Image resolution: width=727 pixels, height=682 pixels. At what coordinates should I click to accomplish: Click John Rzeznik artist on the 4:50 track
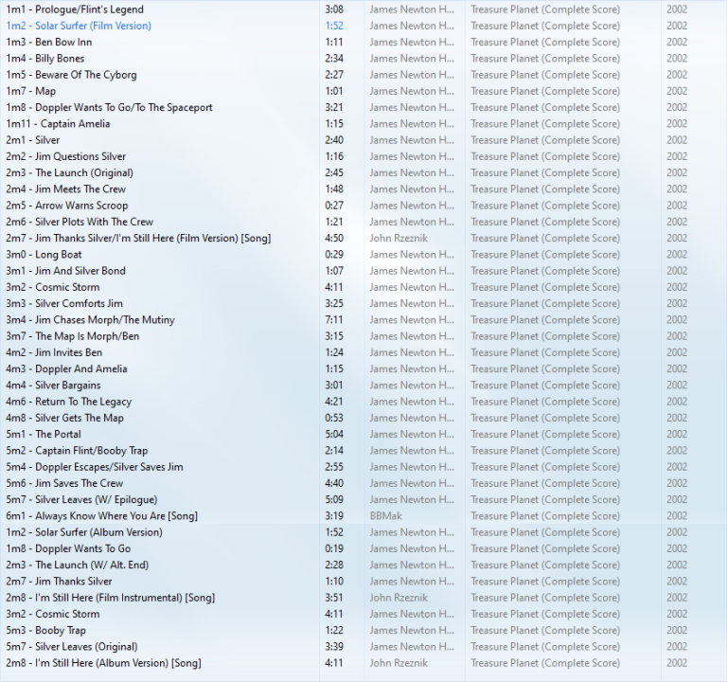(x=399, y=238)
